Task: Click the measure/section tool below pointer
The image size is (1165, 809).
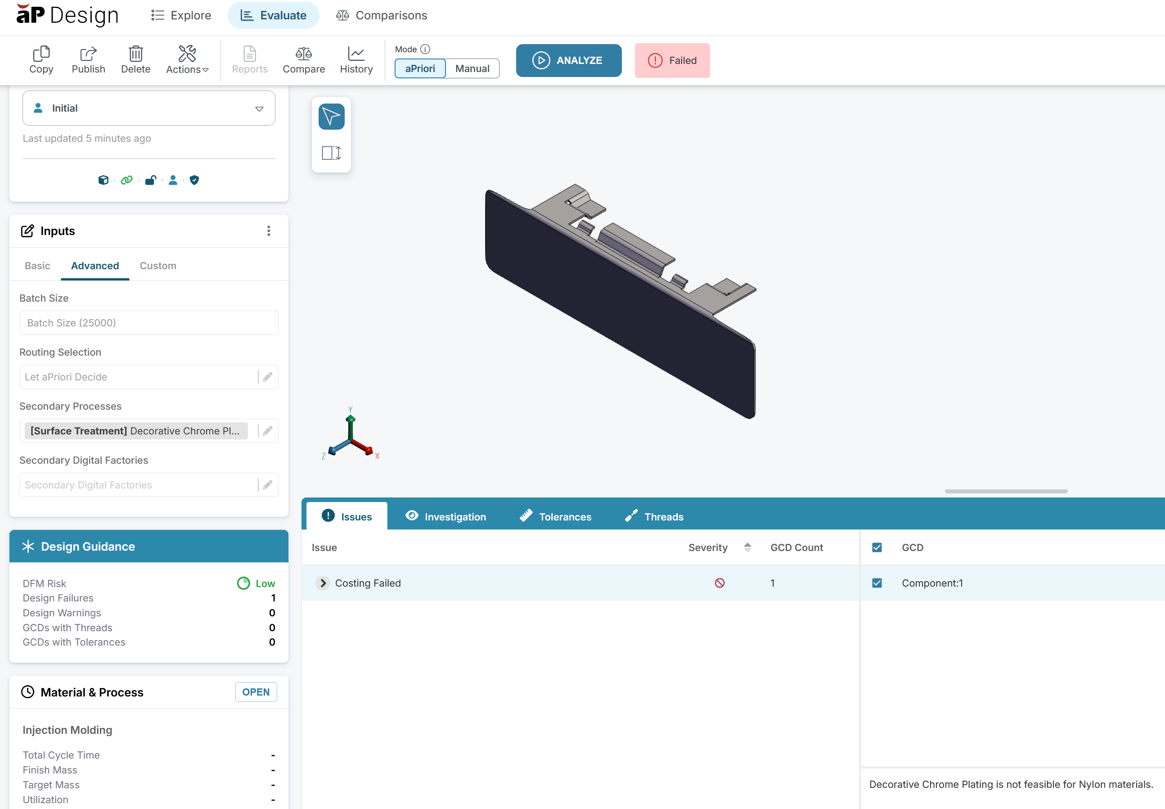Action: pos(331,153)
